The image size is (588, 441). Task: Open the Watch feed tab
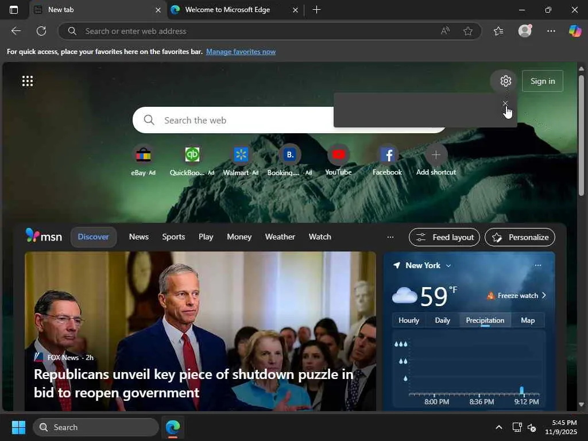(320, 237)
